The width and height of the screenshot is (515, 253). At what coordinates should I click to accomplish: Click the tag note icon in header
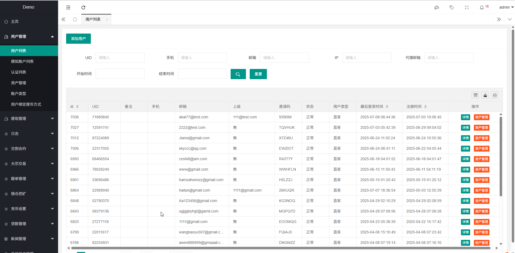pos(452,8)
